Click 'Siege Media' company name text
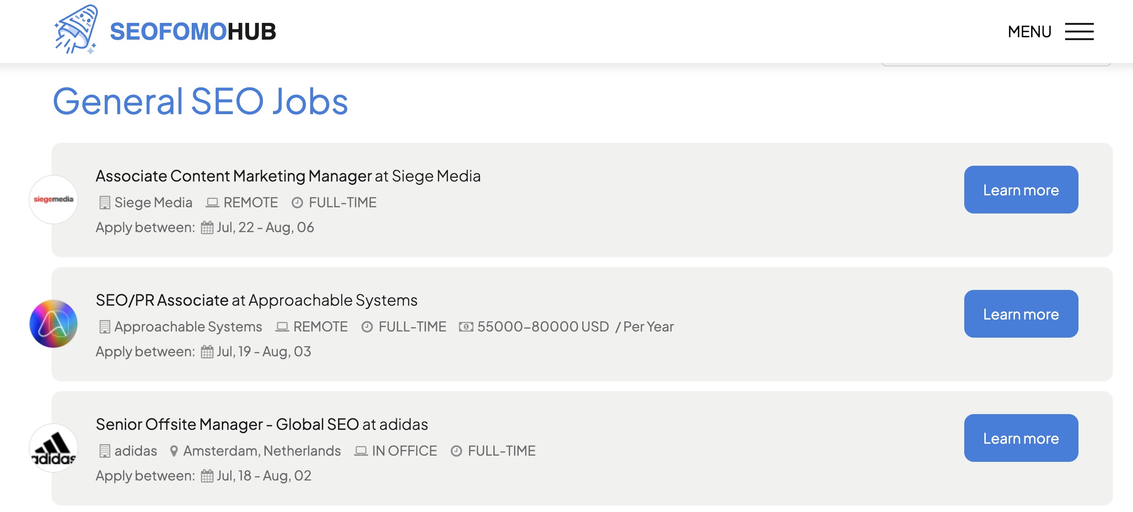Viewport: 1133px width, 512px height. tap(153, 203)
